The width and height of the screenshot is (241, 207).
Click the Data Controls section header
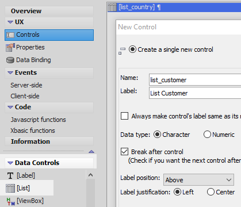coord(49,163)
